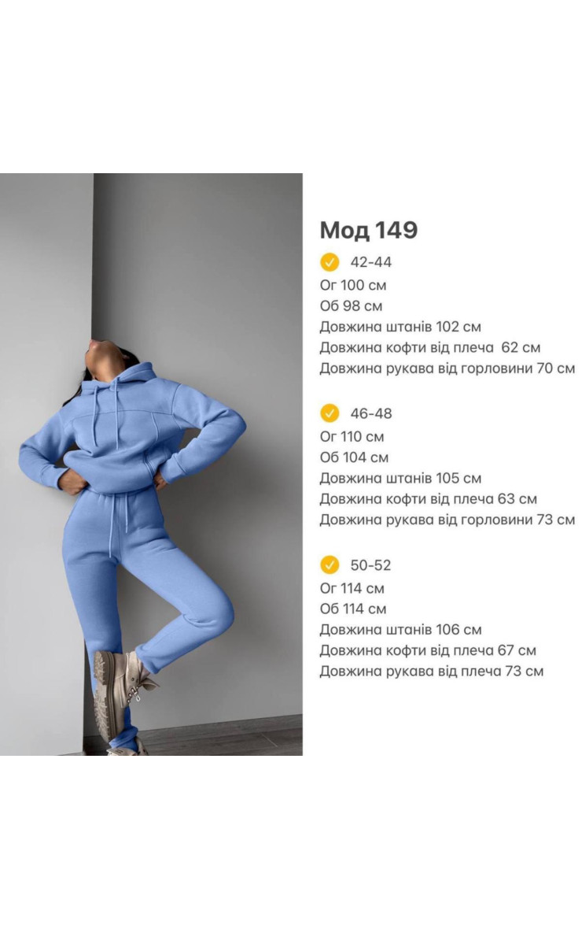Click the text Ог 114 см
The width and height of the screenshot is (582, 929).
tap(352, 588)
